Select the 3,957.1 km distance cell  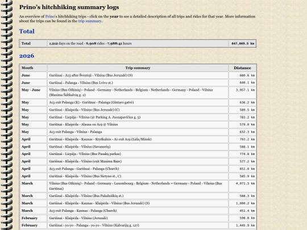tap(242, 93)
